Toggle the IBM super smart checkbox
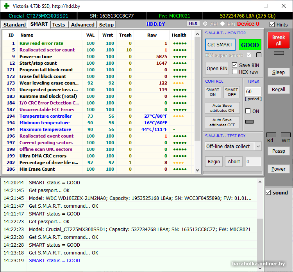Viewport: 293px width, 272px height. click(x=249, y=55)
